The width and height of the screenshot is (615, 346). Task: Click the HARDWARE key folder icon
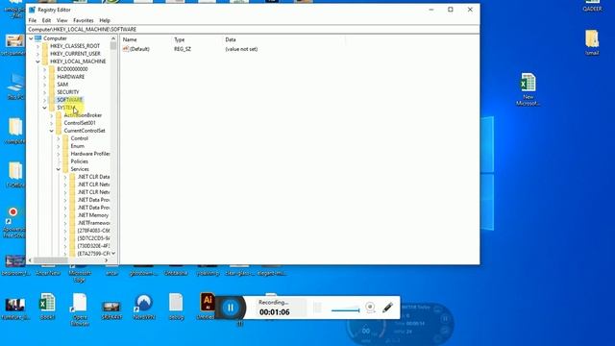click(52, 77)
